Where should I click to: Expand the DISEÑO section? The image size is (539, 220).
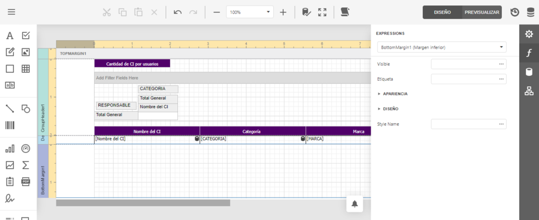[x=388, y=109]
